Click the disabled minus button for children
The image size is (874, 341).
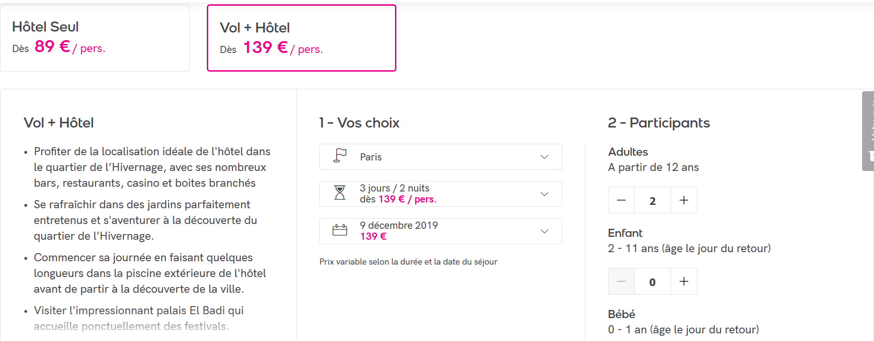tap(621, 281)
